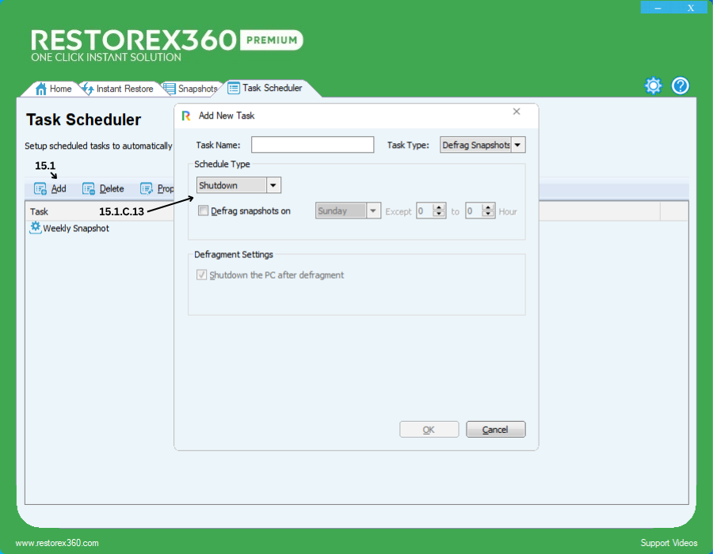The width and height of the screenshot is (713, 554).
Task: Enable the Defrag snapshots on checkbox
Action: (204, 211)
